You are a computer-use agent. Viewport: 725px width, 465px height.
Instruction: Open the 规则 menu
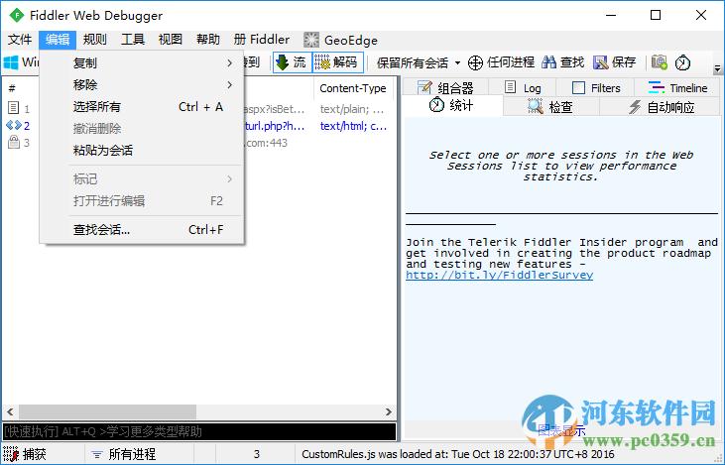(x=95, y=40)
